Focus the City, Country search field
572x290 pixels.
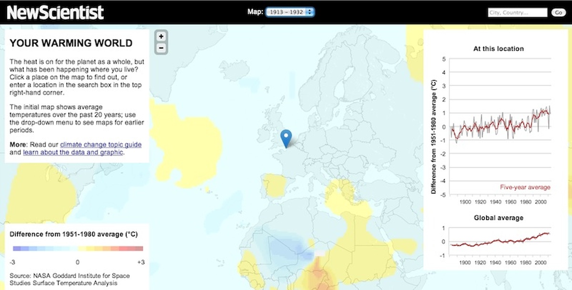click(517, 13)
